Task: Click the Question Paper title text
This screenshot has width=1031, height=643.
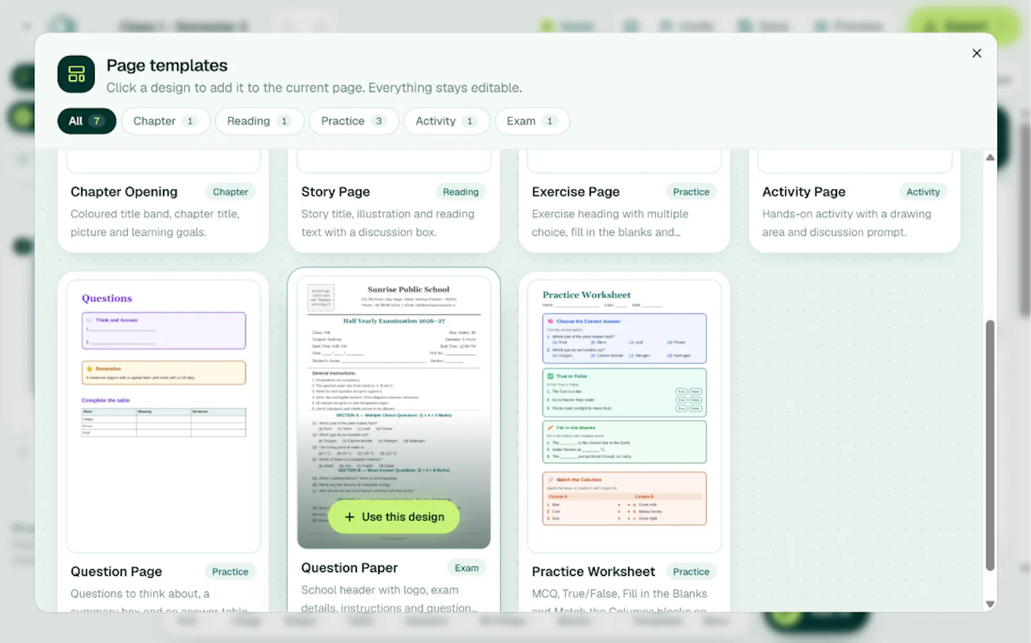Action: click(x=349, y=568)
